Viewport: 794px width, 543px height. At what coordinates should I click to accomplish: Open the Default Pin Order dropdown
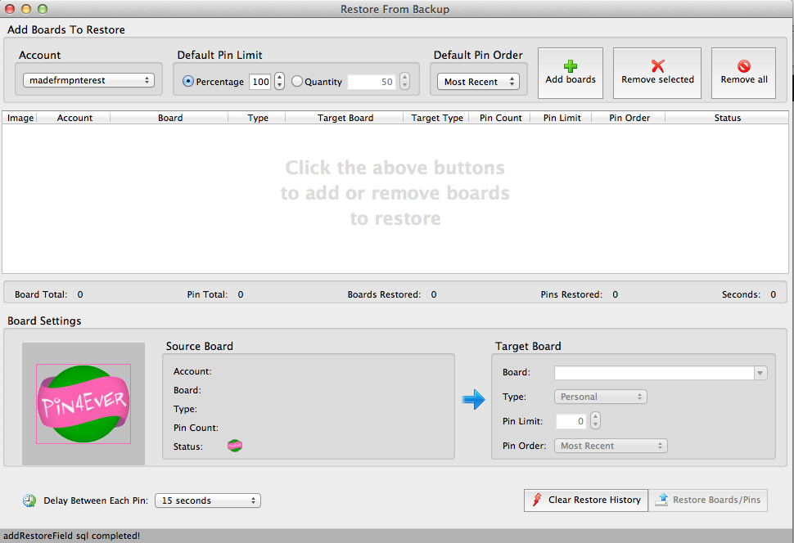click(479, 82)
